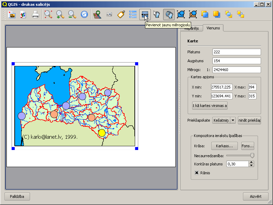Click the Y max extent field

(252, 96)
